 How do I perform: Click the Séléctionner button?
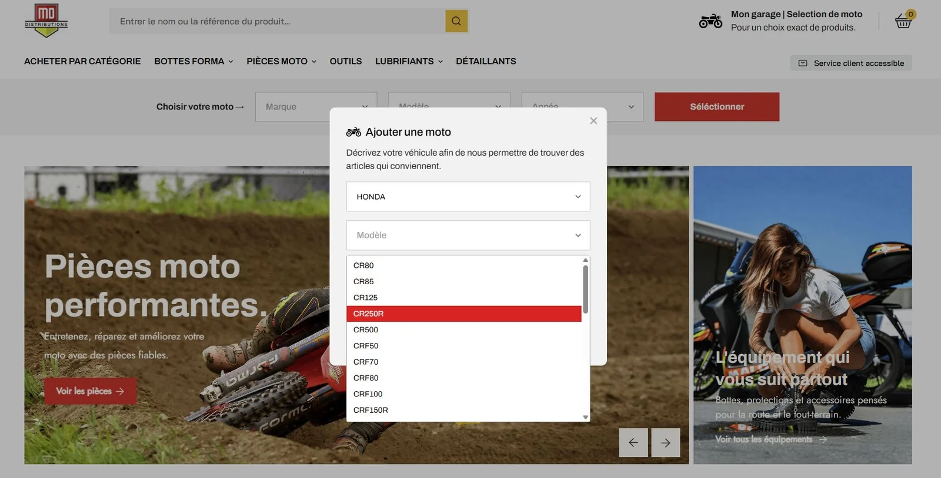[717, 107]
